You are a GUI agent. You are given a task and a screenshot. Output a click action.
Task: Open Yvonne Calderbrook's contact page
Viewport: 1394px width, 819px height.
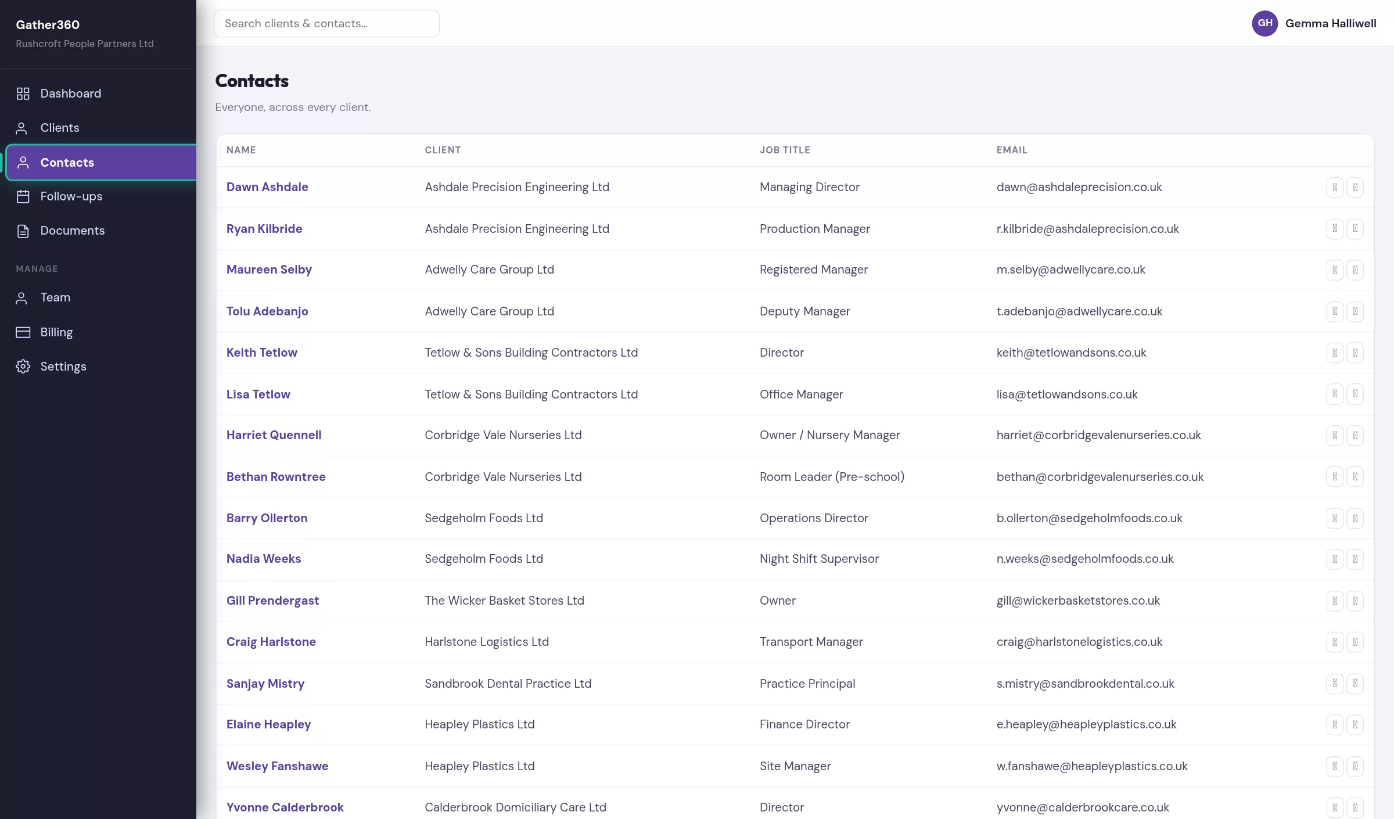(285, 807)
